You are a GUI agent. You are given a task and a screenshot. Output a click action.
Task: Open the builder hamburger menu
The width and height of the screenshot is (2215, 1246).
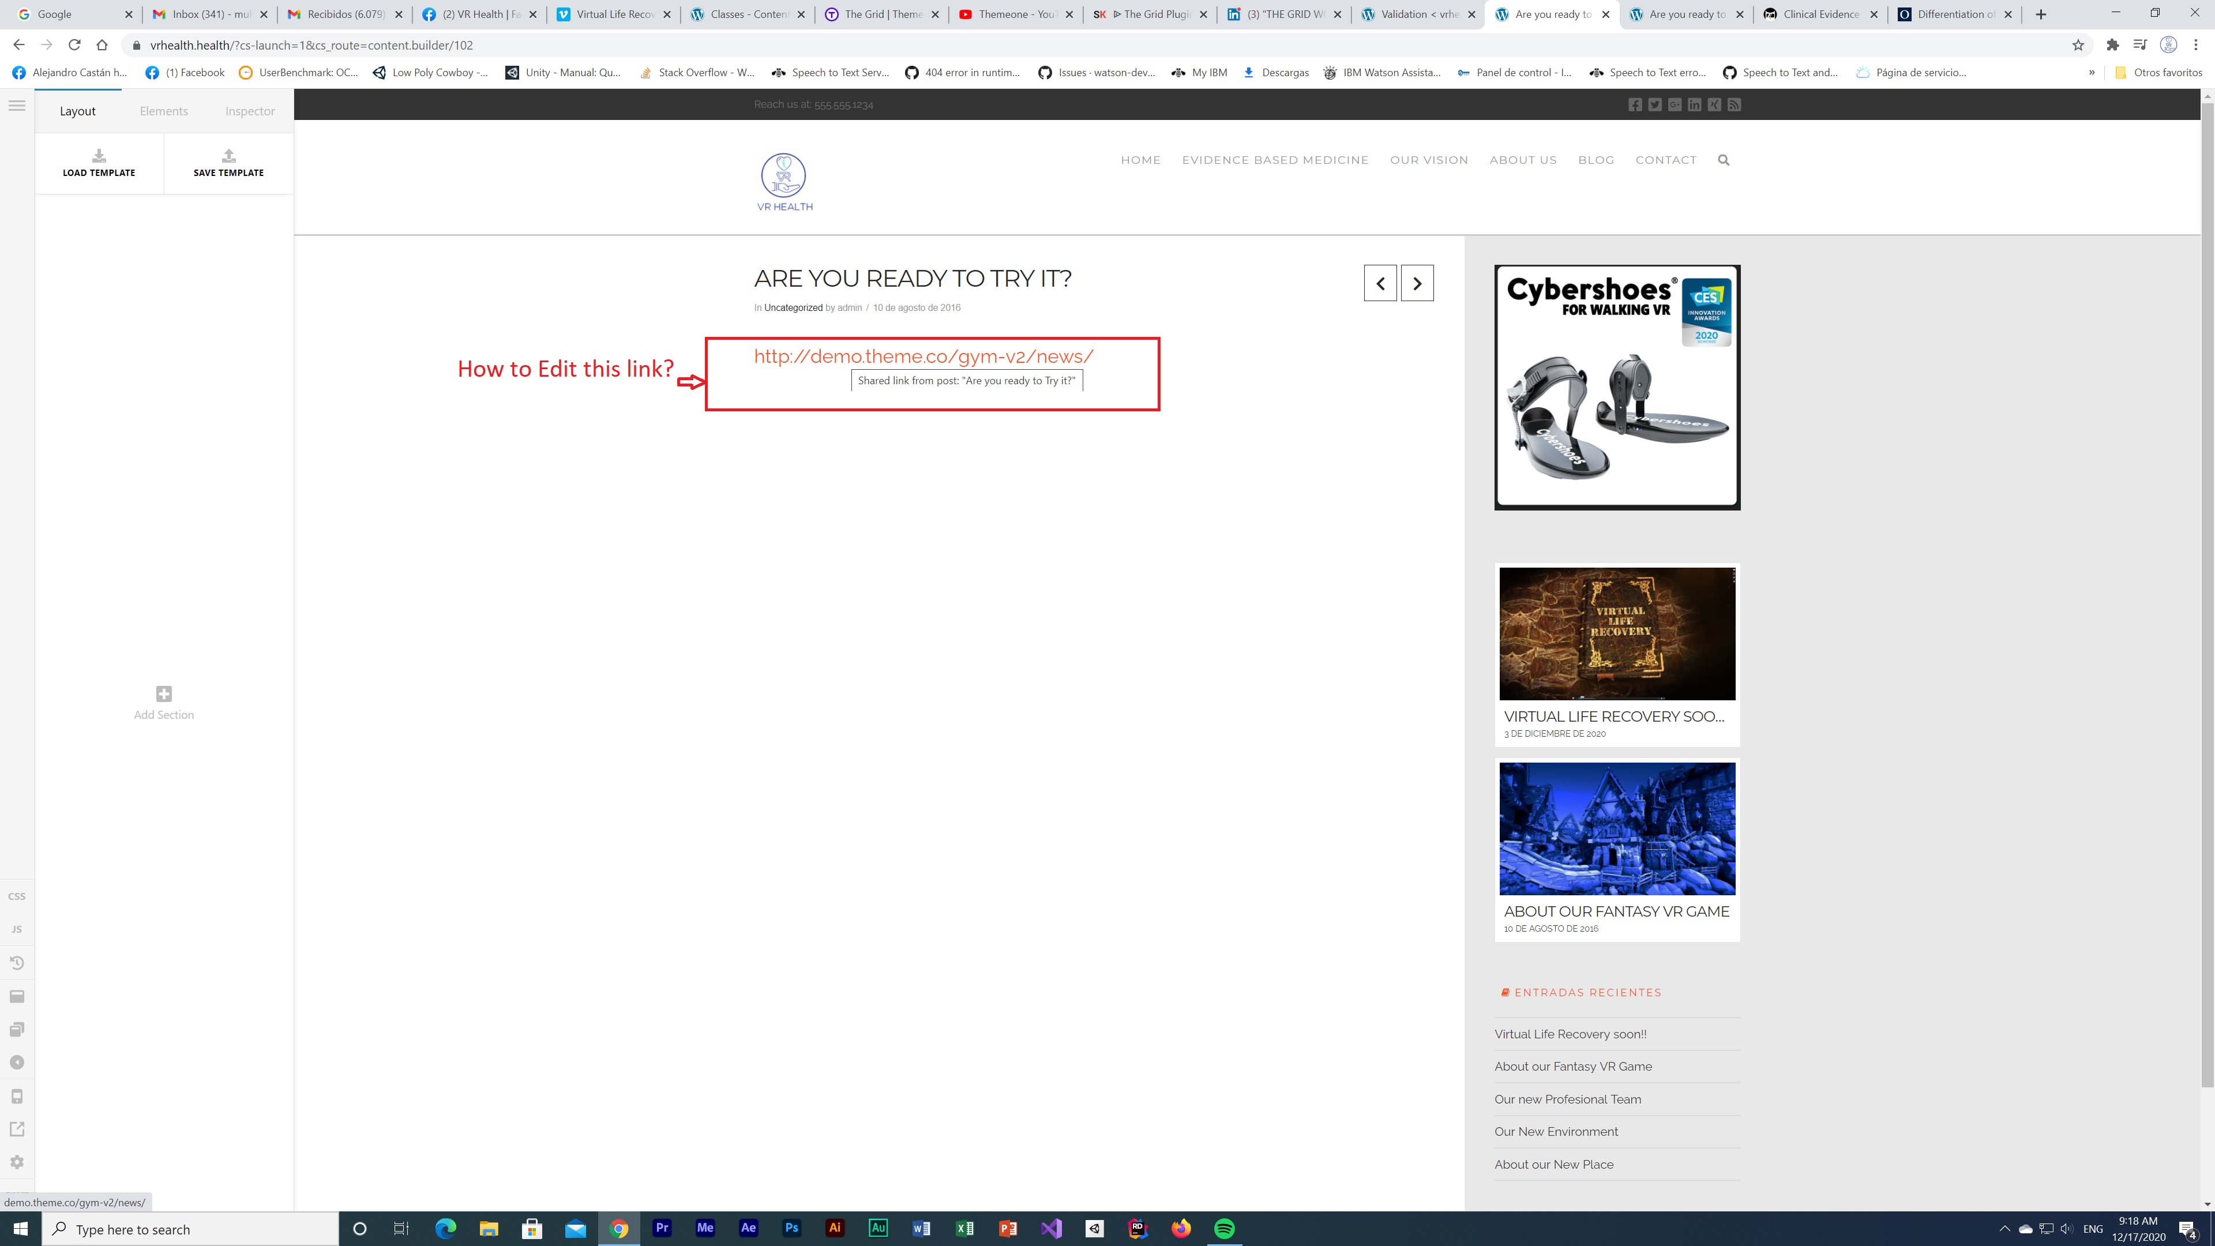coord(17,106)
